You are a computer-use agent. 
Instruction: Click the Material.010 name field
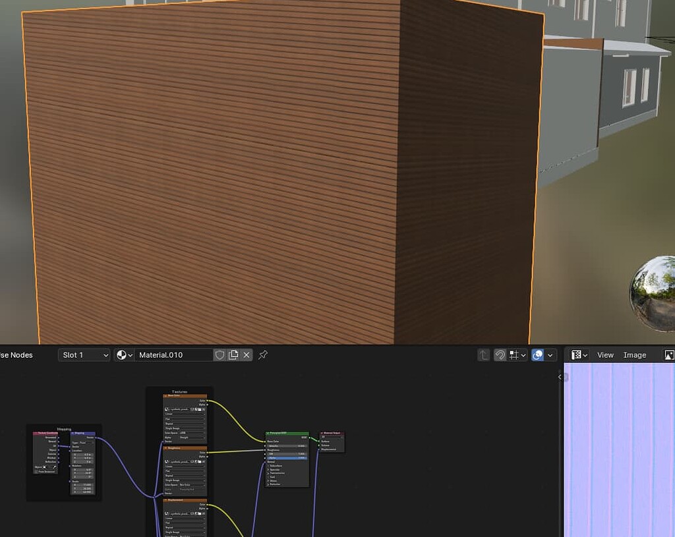(x=173, y=355)
